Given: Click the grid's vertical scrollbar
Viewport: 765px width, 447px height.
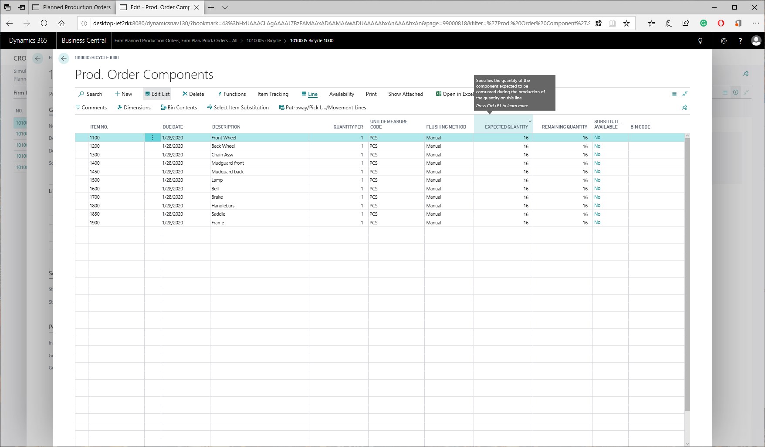Looking at the screenshot, I should [x=687, y=274].
